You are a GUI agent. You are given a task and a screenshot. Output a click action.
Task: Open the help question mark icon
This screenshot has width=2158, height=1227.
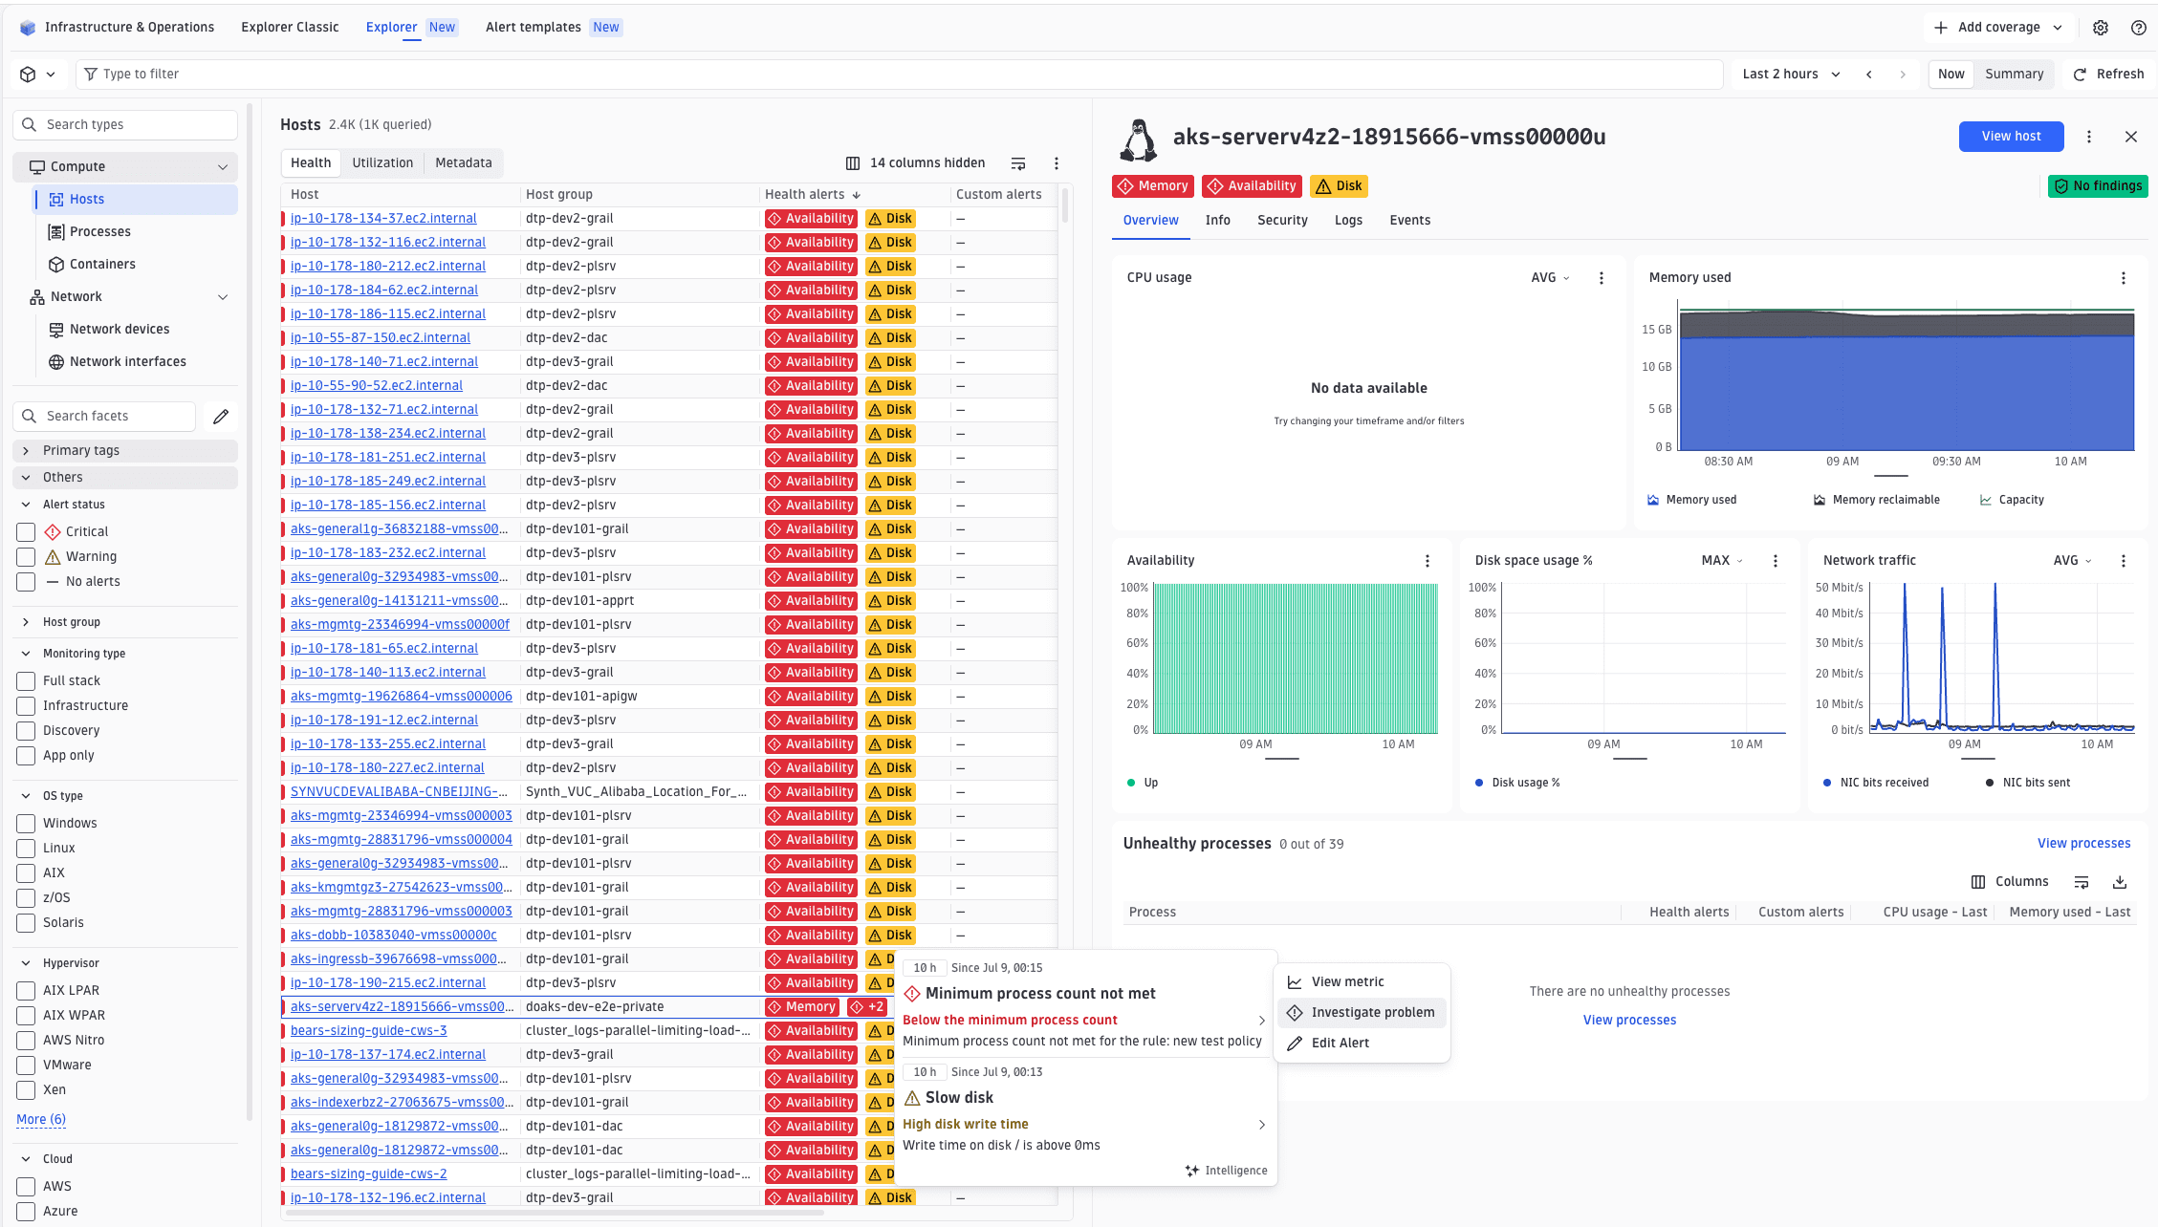click(x=2139, y=28)
